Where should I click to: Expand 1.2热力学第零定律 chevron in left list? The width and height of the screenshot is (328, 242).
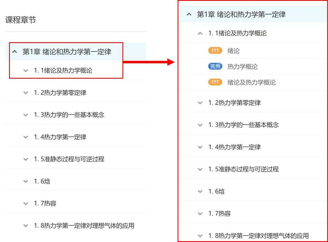[x=26, y=93]
